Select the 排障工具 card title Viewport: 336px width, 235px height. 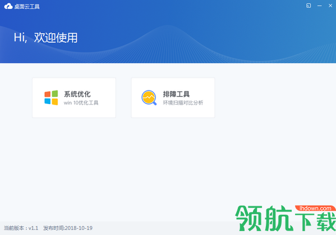click(x=176, y=94)
